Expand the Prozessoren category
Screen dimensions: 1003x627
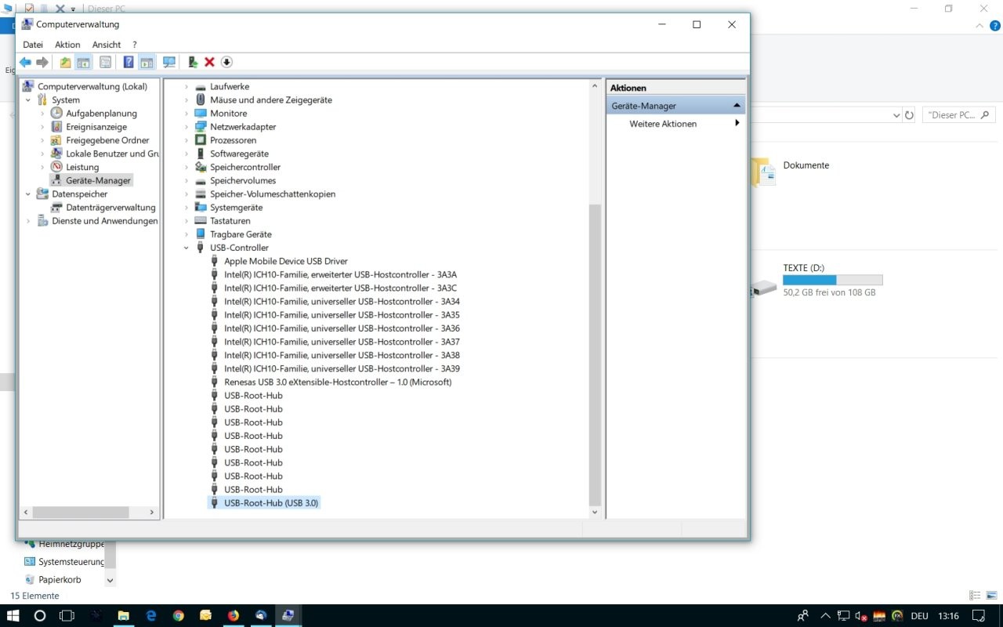point(186,140)
